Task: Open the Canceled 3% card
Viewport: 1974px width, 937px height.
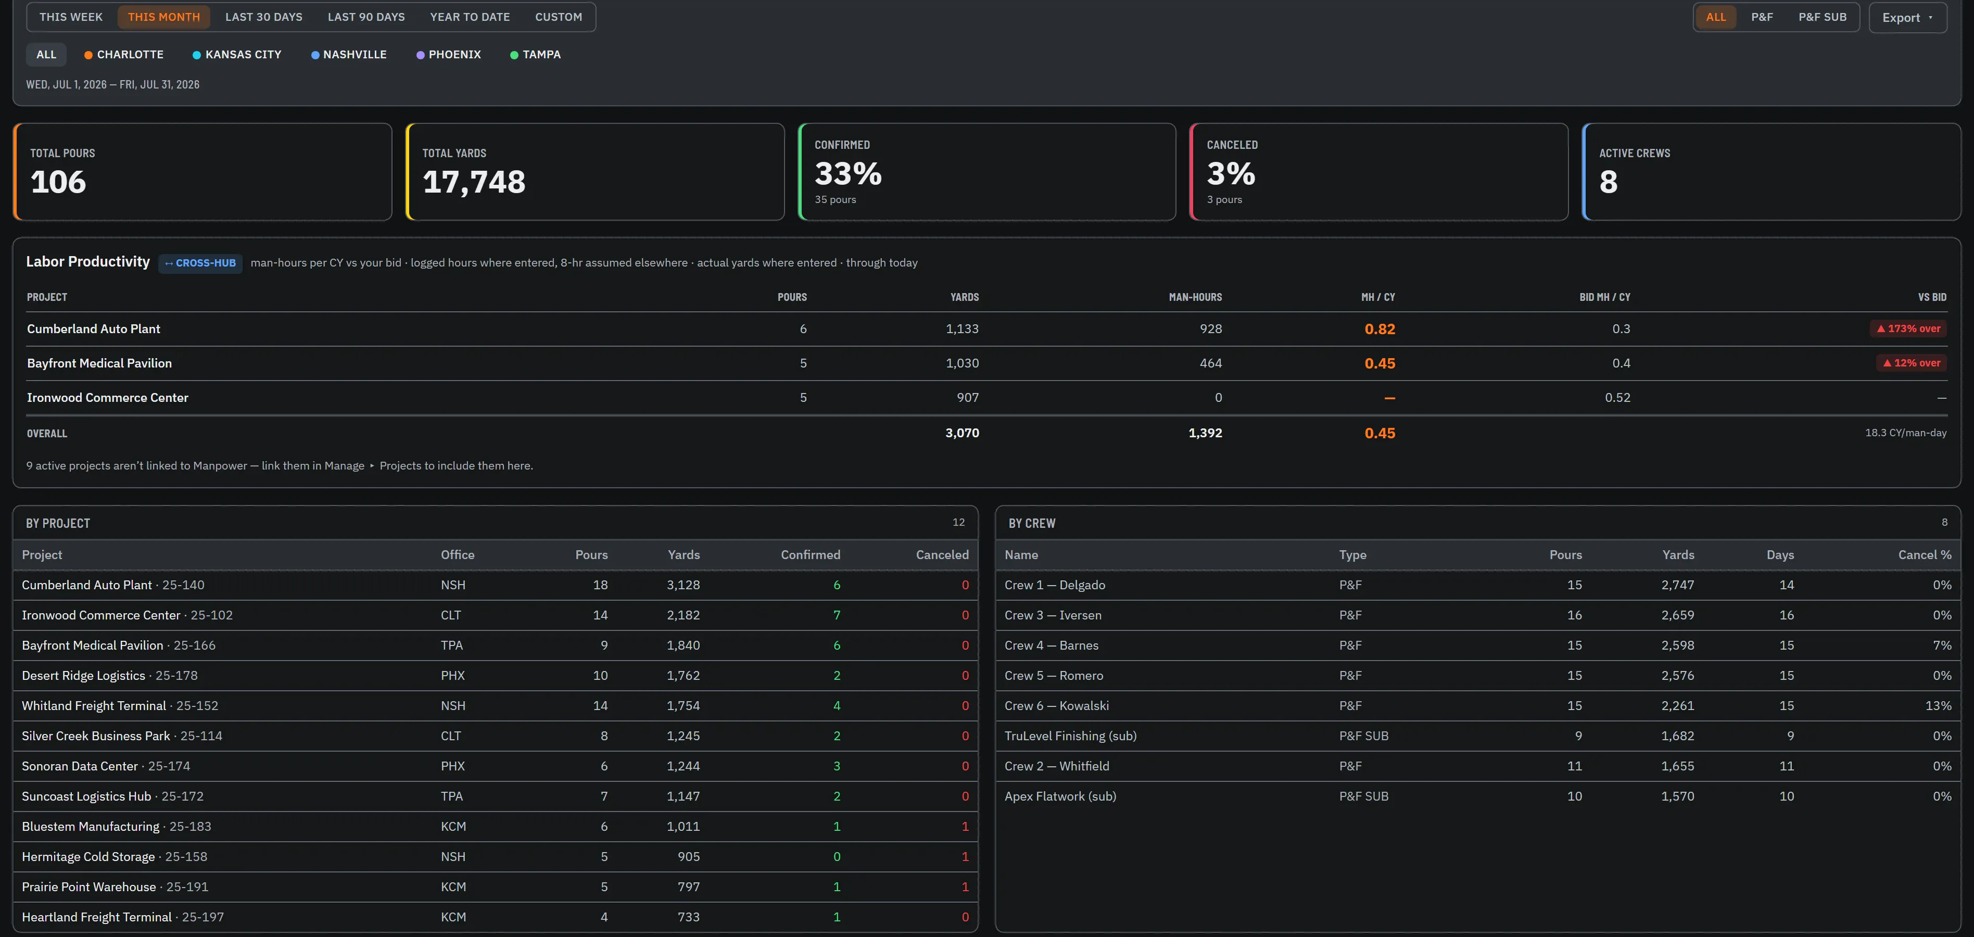Action: pos(1380,172)
